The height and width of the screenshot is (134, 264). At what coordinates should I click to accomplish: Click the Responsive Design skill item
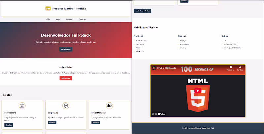(231, 44)
